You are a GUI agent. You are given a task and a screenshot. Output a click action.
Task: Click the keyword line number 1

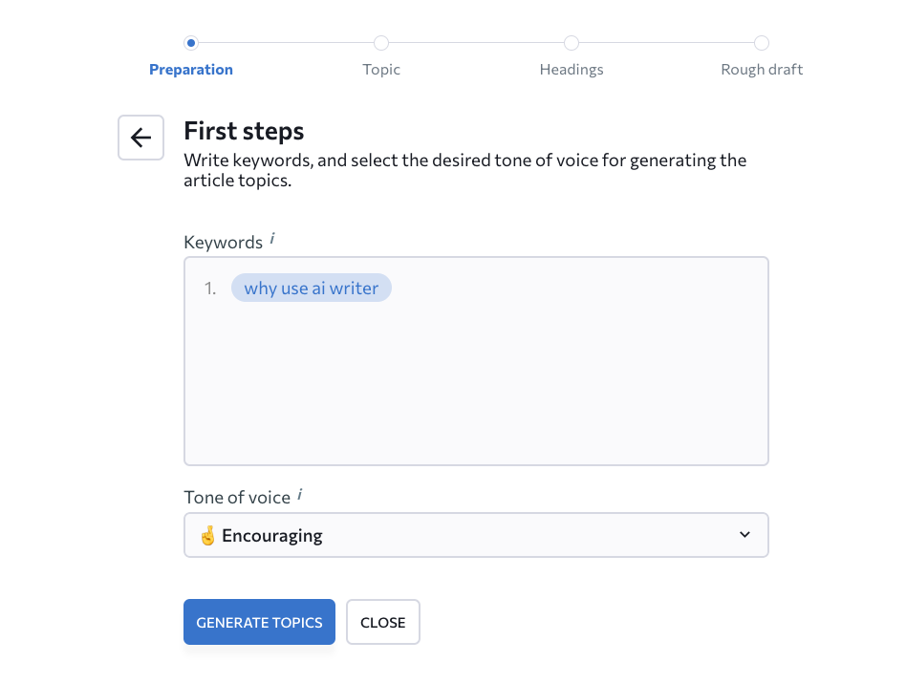pyautogui.click(x=210, y=289)
